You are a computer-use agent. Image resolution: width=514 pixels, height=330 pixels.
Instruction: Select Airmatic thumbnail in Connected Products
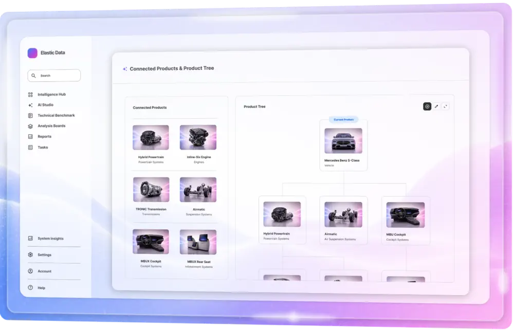coord(198,189)
